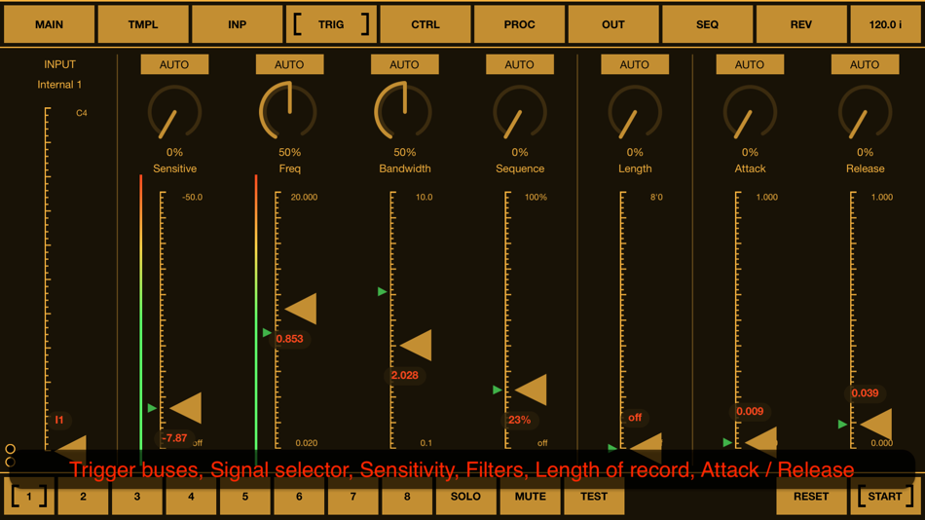Toggle AUTO above the Release knob

click(865, 64)
